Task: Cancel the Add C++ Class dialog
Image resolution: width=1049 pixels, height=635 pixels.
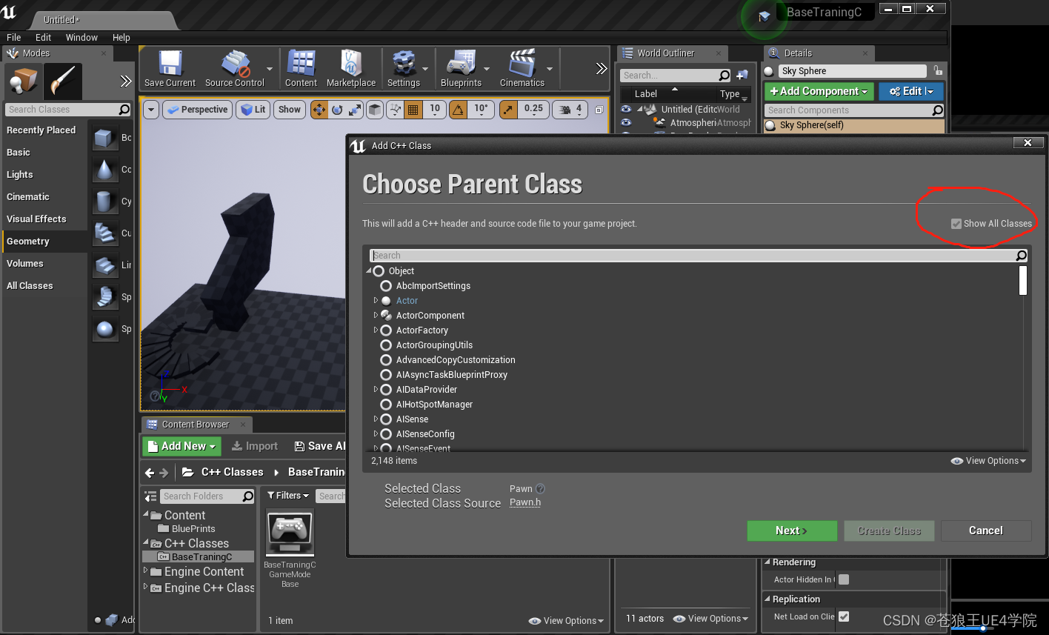Action: (x=986, y=531)
